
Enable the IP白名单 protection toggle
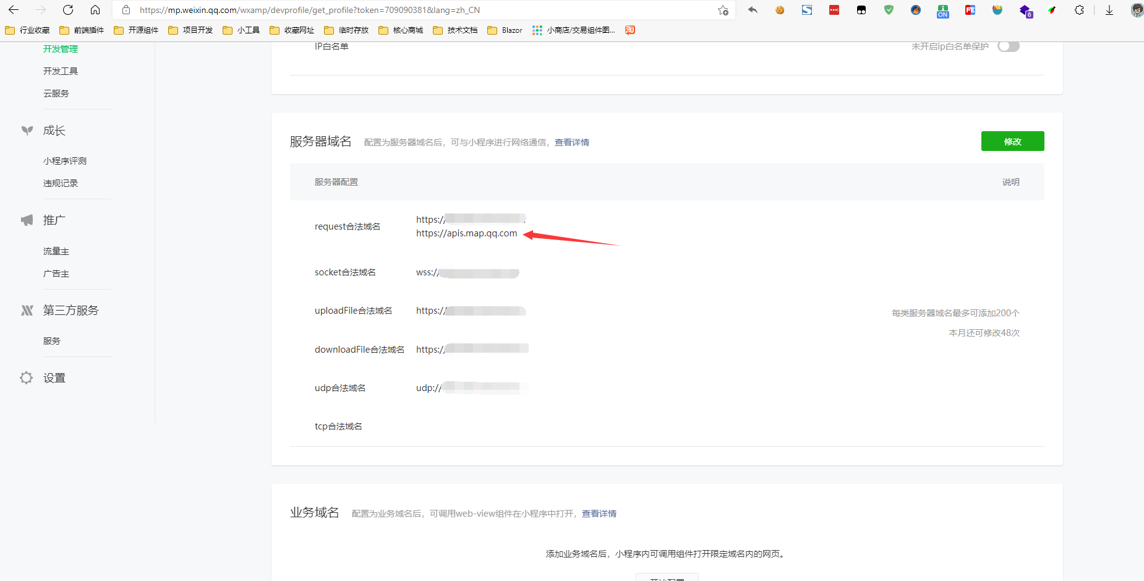(x=1008, y=46)
